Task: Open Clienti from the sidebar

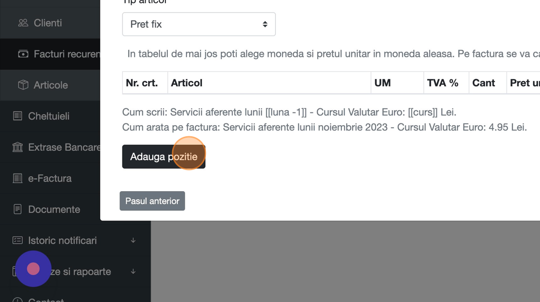Action: [48, 23]
